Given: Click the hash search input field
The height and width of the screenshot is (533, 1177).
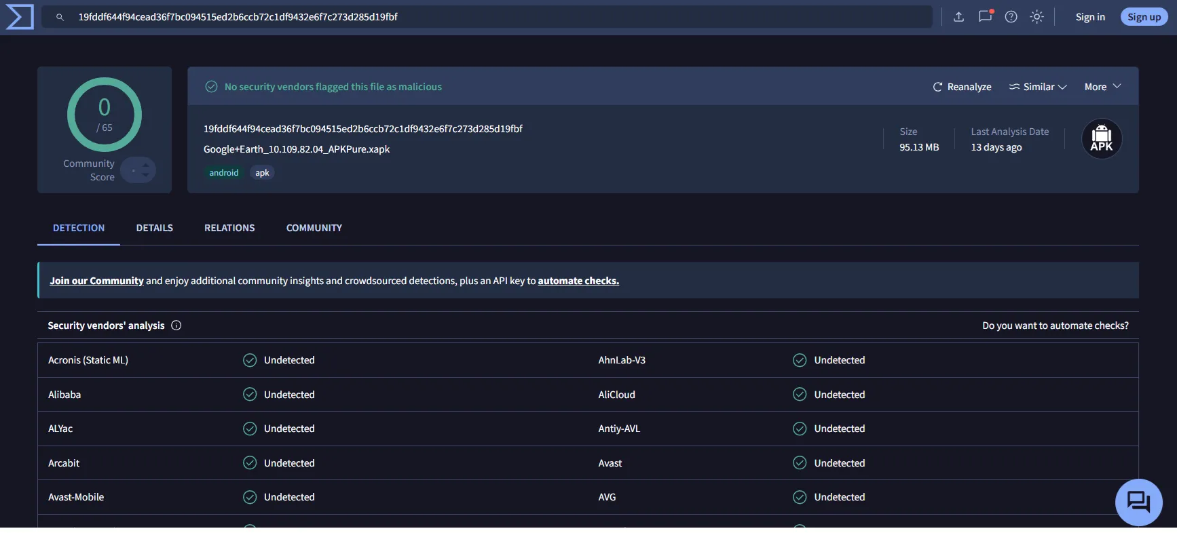Looking at the screenshot, I should click(486, 17).
